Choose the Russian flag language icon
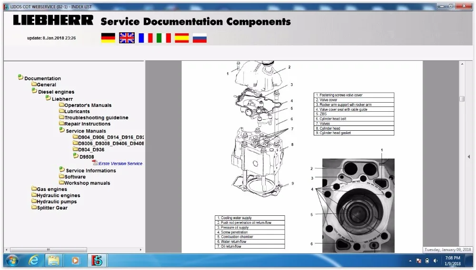The height and width of the screenshot is (270, 476). (x=199, y=38)
